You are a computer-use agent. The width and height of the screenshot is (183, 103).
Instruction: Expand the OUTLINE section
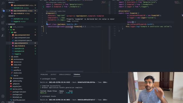[x=7, y=102]
